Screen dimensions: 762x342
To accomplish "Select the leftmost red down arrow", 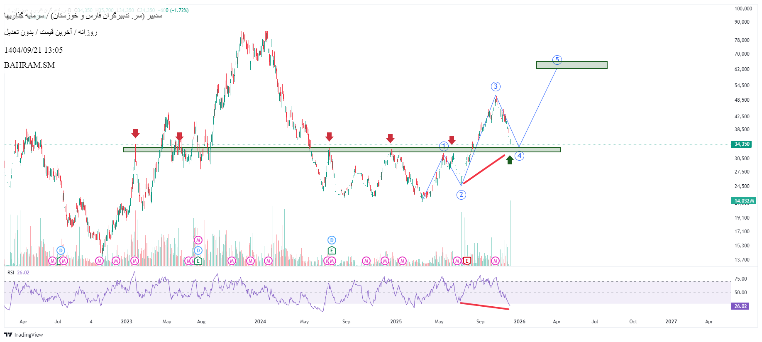I will coord(135,133).
